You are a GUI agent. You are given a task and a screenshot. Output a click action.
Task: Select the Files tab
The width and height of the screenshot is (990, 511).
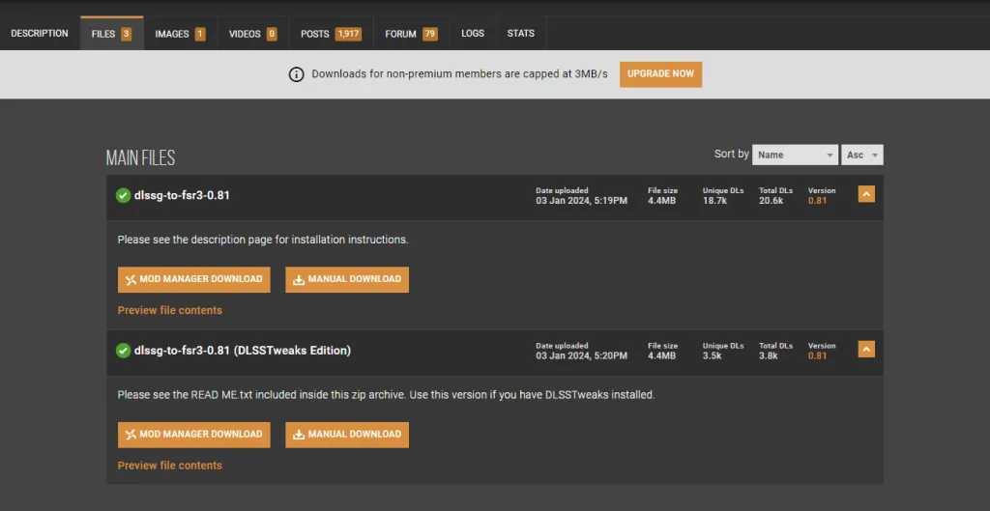(x=112, y=34)
